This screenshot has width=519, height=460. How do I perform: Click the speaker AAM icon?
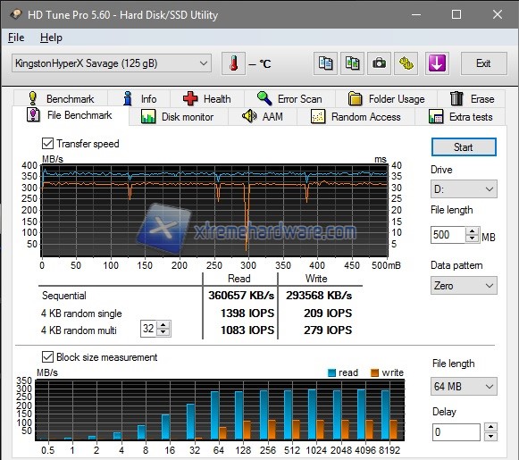[x=249, y=116]
